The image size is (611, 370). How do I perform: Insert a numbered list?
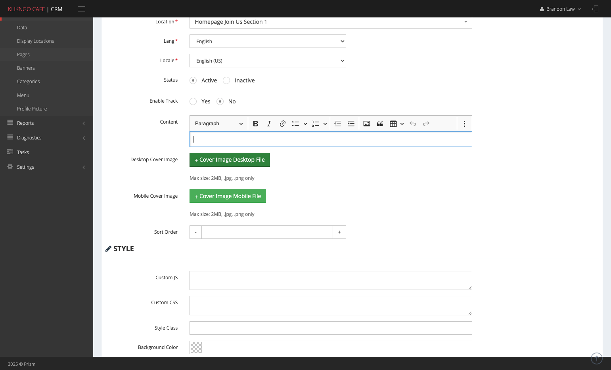click(316, 124)
